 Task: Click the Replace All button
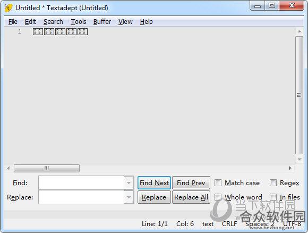pyautogui.click(x=191, y=197)
